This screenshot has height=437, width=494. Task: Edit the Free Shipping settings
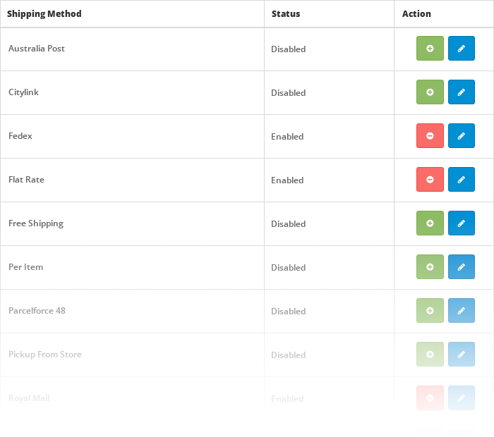pyautogui.click(x=462, y=223)
